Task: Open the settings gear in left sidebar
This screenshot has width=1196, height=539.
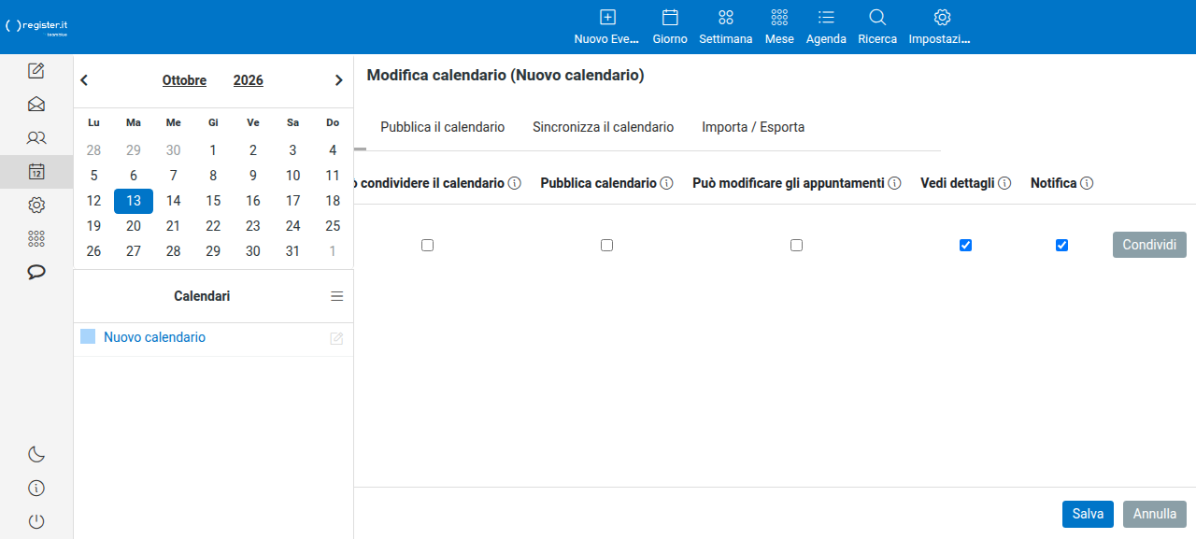Action: (36, 206)
